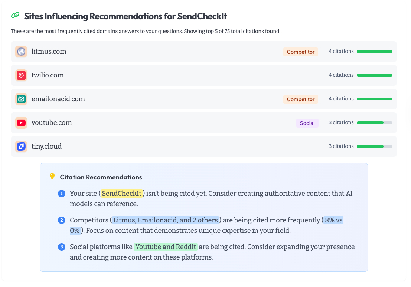
Task: Click the tiny.cloud blue favicon
Action: (21, 146)
